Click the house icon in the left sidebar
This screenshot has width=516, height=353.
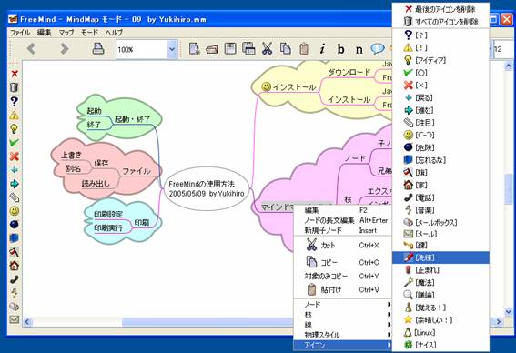pyautogui.click(x=14, y=266)
